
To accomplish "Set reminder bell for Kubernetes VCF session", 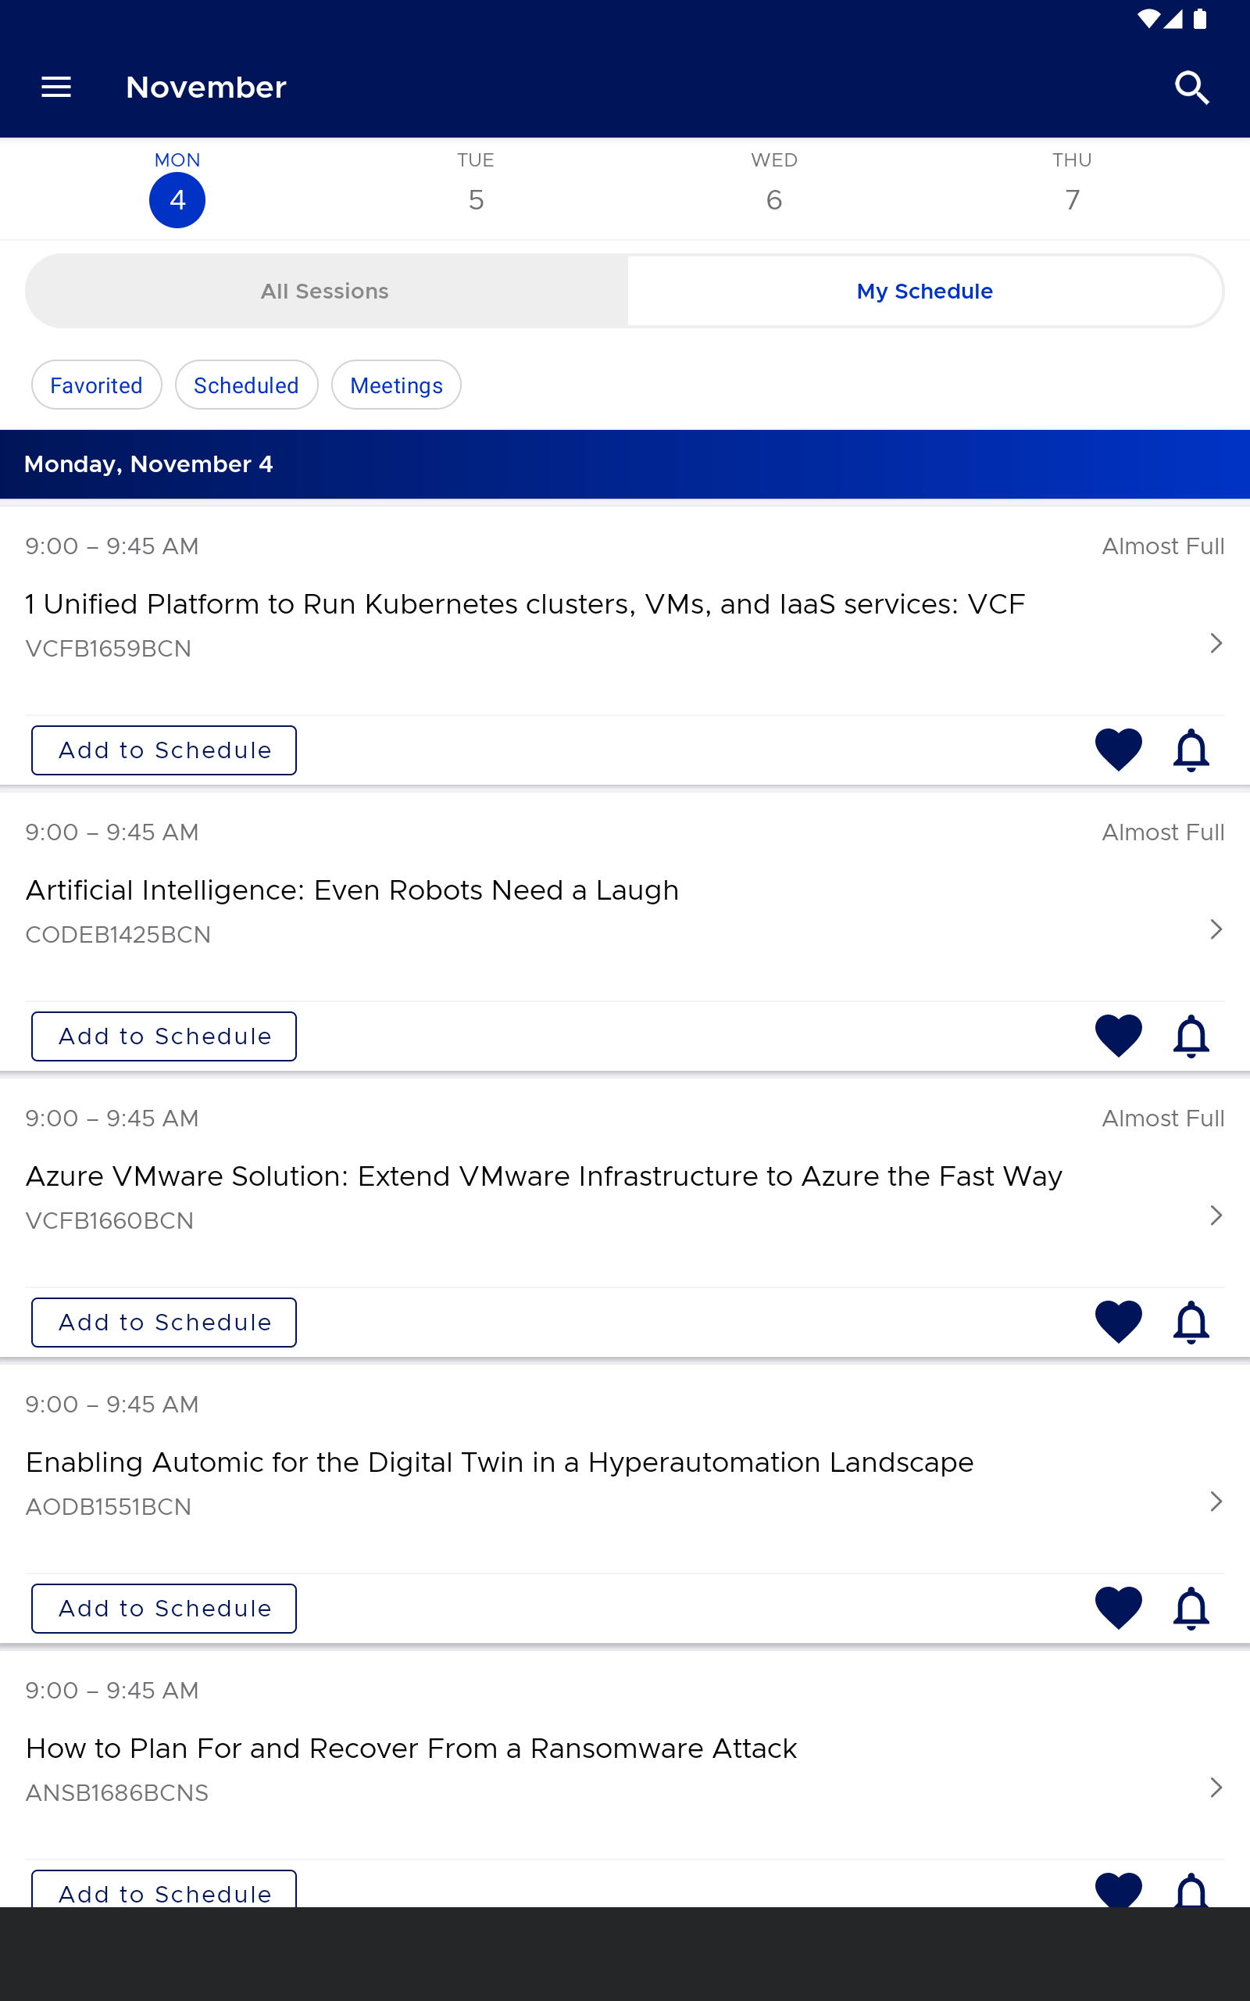I will coord(1191,749).
